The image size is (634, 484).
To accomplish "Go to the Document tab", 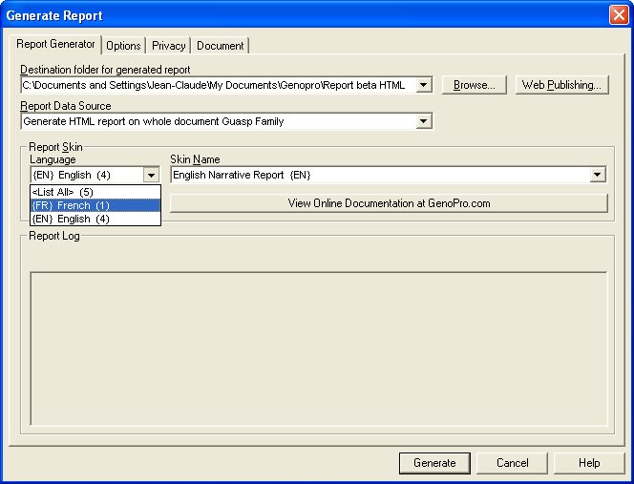I will [220, 46].
